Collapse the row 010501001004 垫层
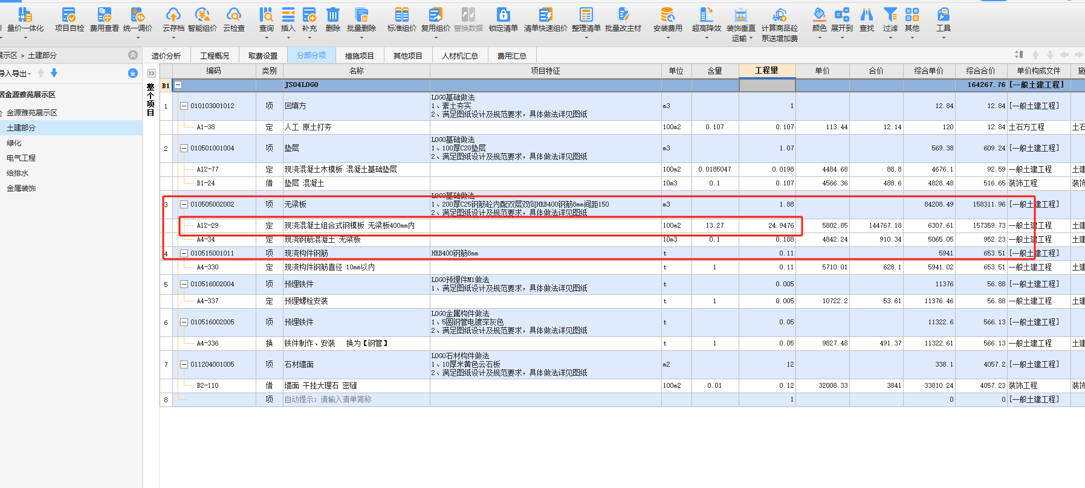 coord(184,148)
